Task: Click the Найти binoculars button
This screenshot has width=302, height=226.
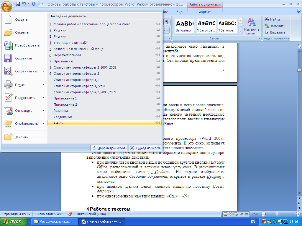Action: click(x=274, y=19)
